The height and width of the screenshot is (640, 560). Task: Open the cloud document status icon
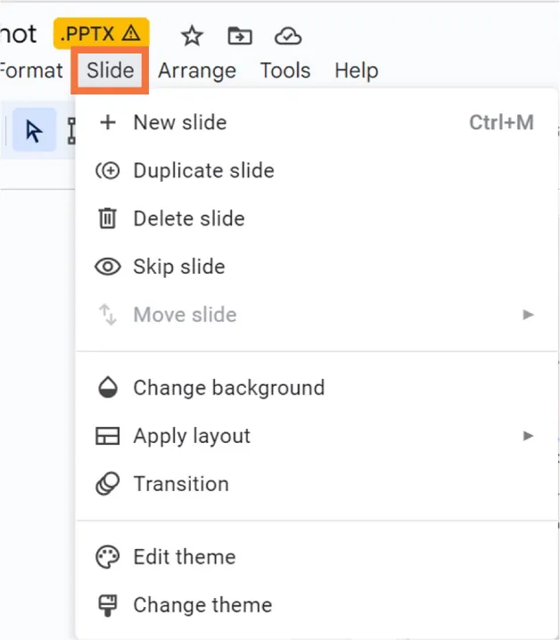pos(288,36)
